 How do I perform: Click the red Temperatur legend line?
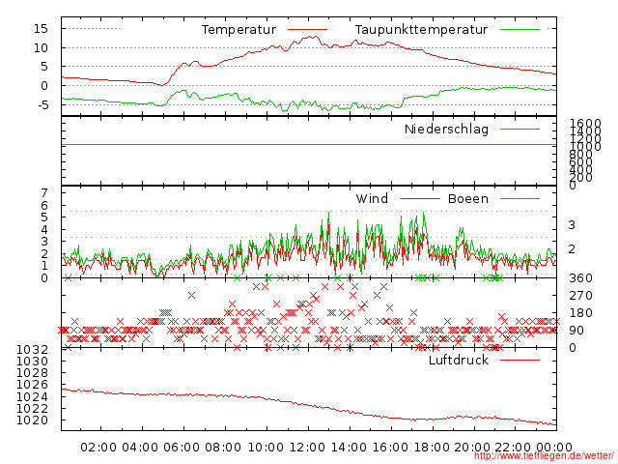point(307,30)
